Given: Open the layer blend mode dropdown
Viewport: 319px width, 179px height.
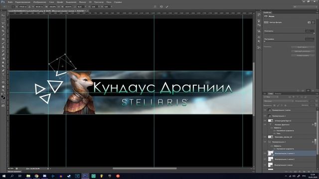Looking at the screenshot, I should point(278,101).
